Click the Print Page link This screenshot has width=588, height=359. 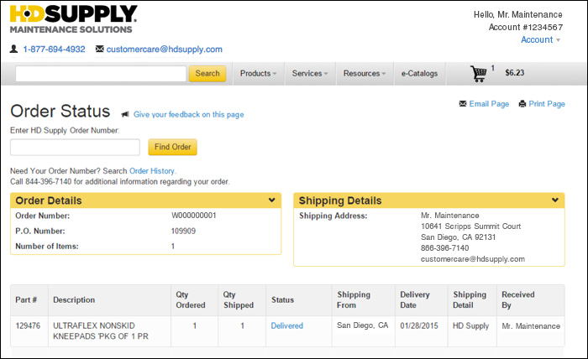[547, 104]
